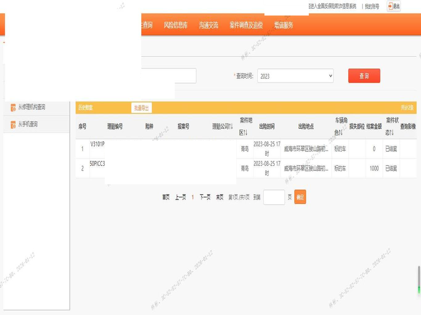Screen dimensions: 421x315
Task: Sort by 案件地区 column arrows
Action: tap(245, 133)
